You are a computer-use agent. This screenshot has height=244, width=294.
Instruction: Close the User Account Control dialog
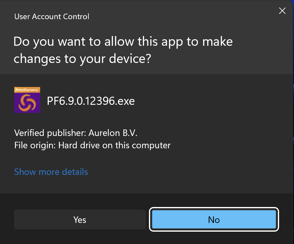[x=282, y=11]
